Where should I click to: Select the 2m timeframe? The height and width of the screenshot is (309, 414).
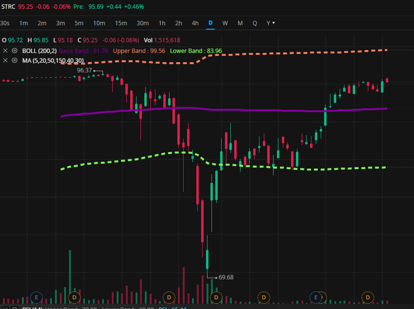[x=42, y=23]
